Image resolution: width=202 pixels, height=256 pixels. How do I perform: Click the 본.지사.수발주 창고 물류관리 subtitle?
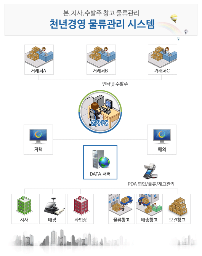coord(101,13)
